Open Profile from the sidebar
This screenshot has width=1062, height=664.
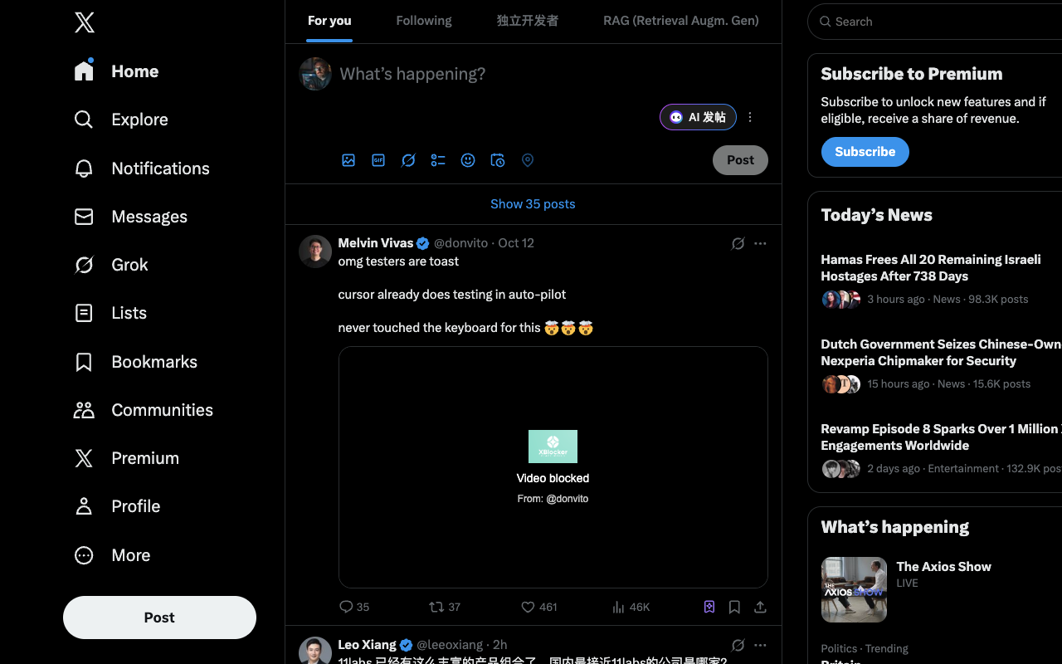click(117, 506)
